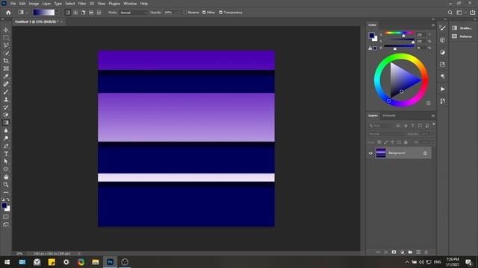Select the Frame tool

(6, 68)
